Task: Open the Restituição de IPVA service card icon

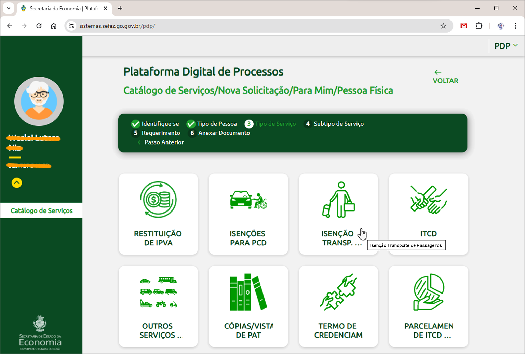Action: click(x=158, y=200)
